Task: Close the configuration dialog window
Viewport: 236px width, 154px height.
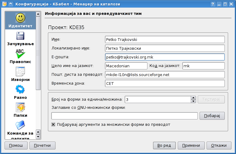Action: (231, 4)
